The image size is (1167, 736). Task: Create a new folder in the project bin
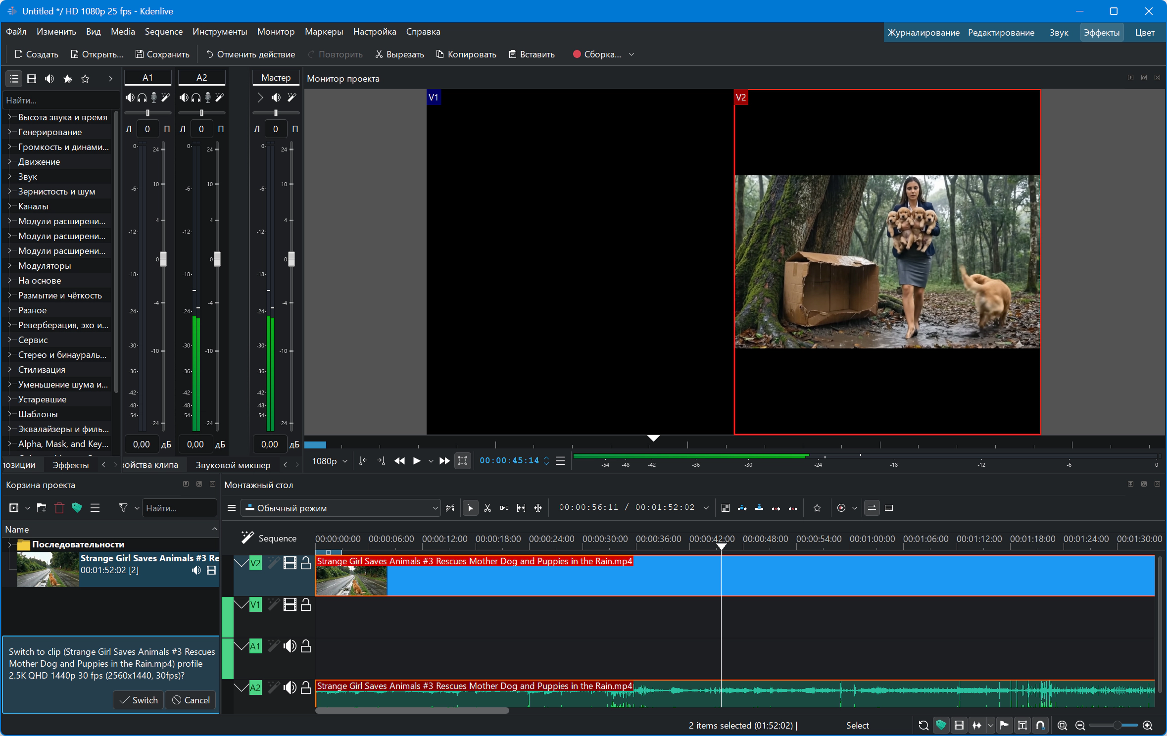[42, 508]
